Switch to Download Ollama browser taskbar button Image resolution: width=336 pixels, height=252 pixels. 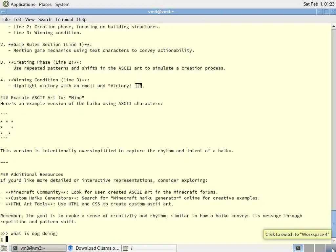click(94, 248)
